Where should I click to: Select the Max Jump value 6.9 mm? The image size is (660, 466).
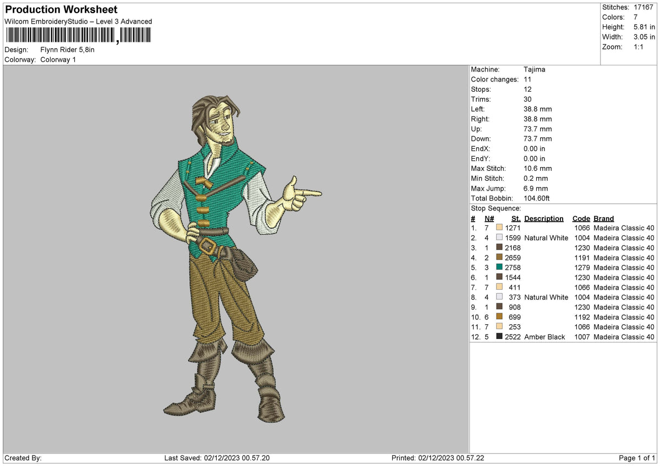[536, 188]
